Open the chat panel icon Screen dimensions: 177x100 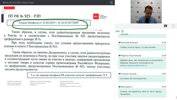(165, 26)
